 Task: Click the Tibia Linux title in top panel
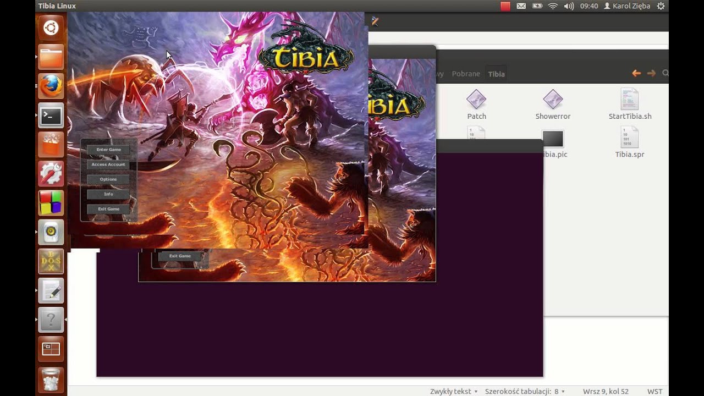[x=57, y=6]
